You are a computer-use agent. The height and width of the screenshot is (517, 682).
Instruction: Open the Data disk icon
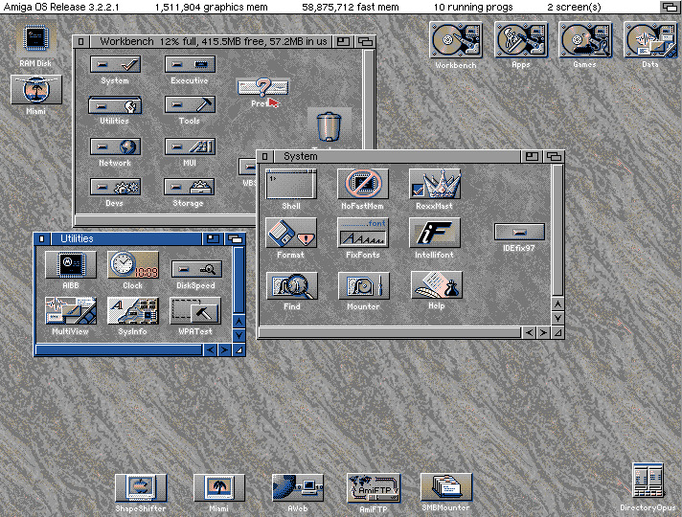tap(650, 40)
